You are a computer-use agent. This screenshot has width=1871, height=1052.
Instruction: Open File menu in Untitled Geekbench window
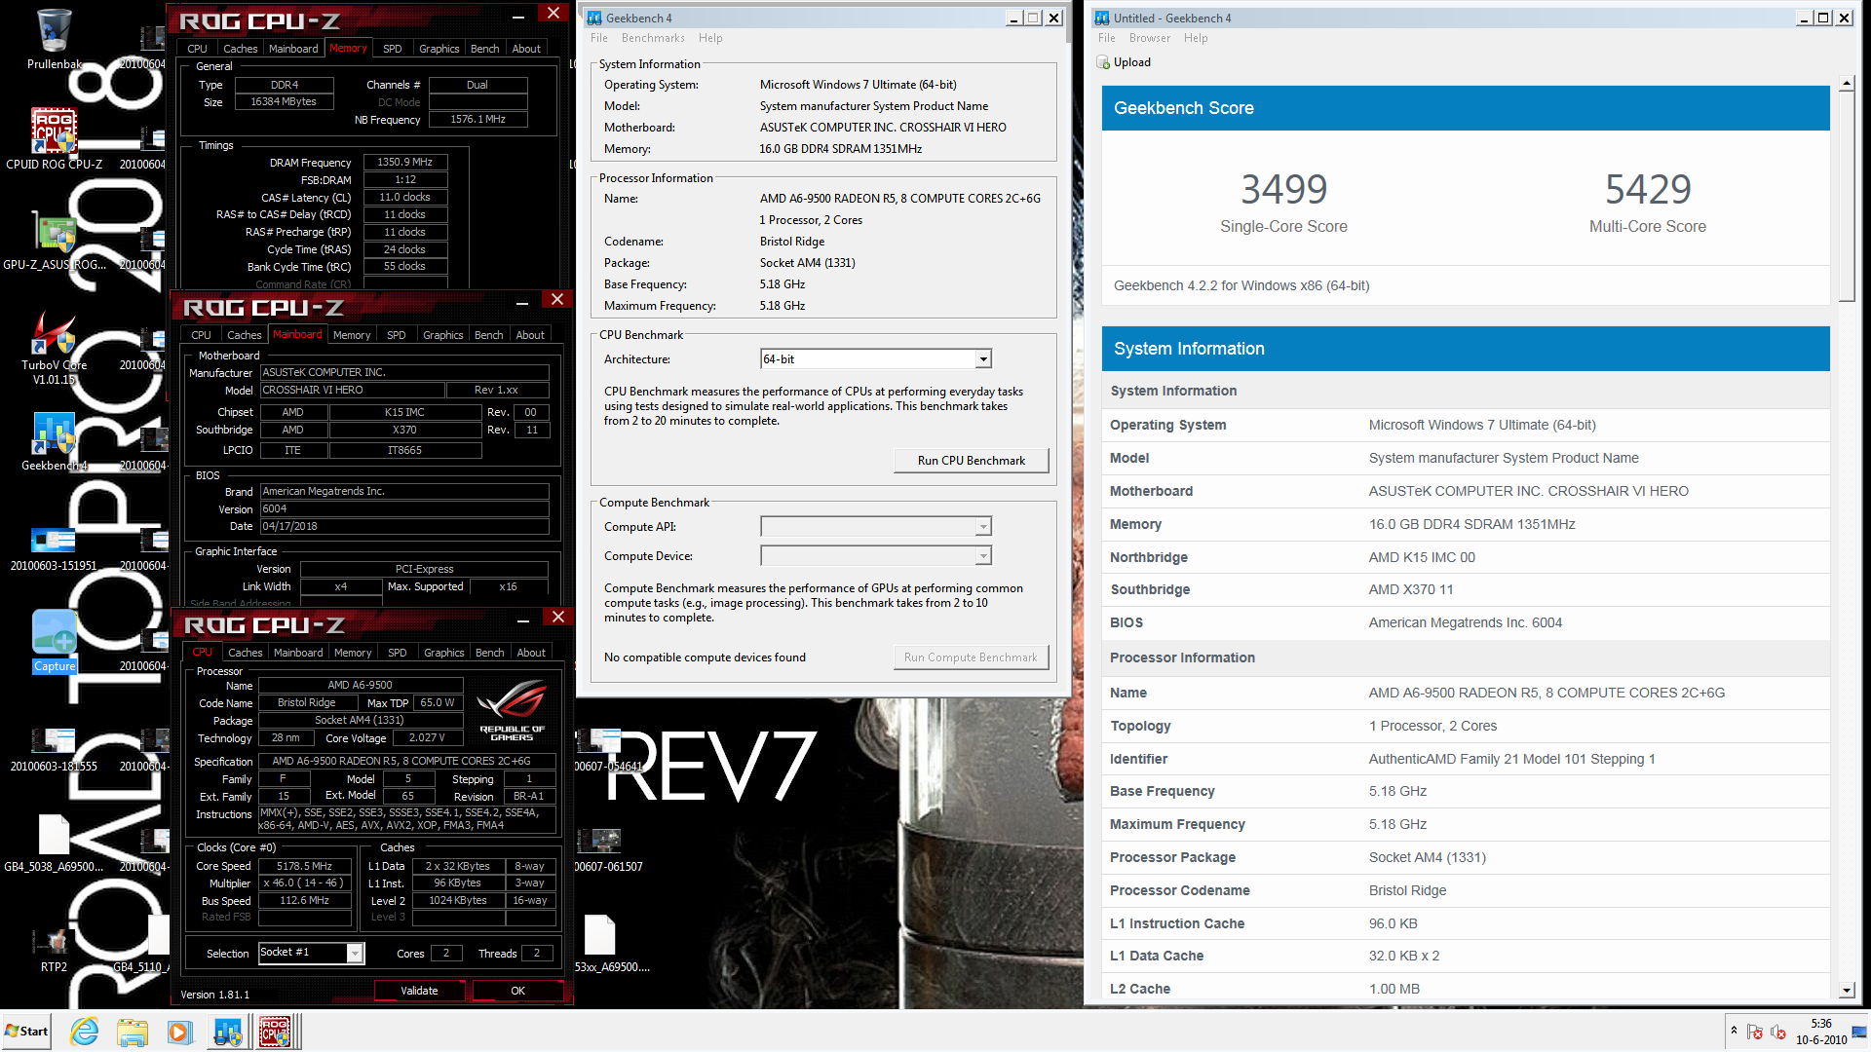click(1106, 38)
